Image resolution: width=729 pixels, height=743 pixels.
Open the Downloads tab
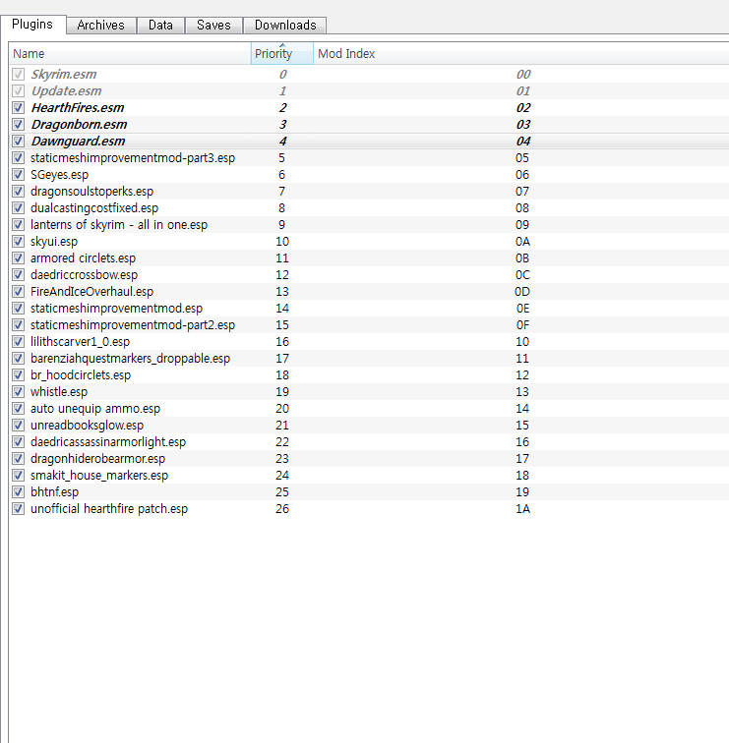[285, 26]
